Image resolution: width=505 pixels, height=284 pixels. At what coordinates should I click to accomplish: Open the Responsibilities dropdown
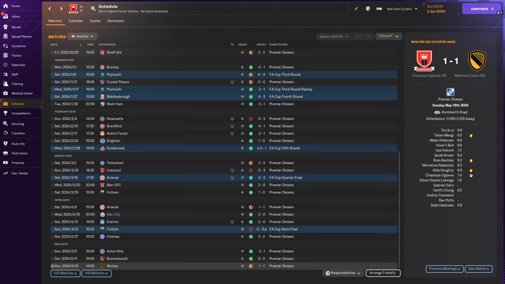click(x=343, y=273)
